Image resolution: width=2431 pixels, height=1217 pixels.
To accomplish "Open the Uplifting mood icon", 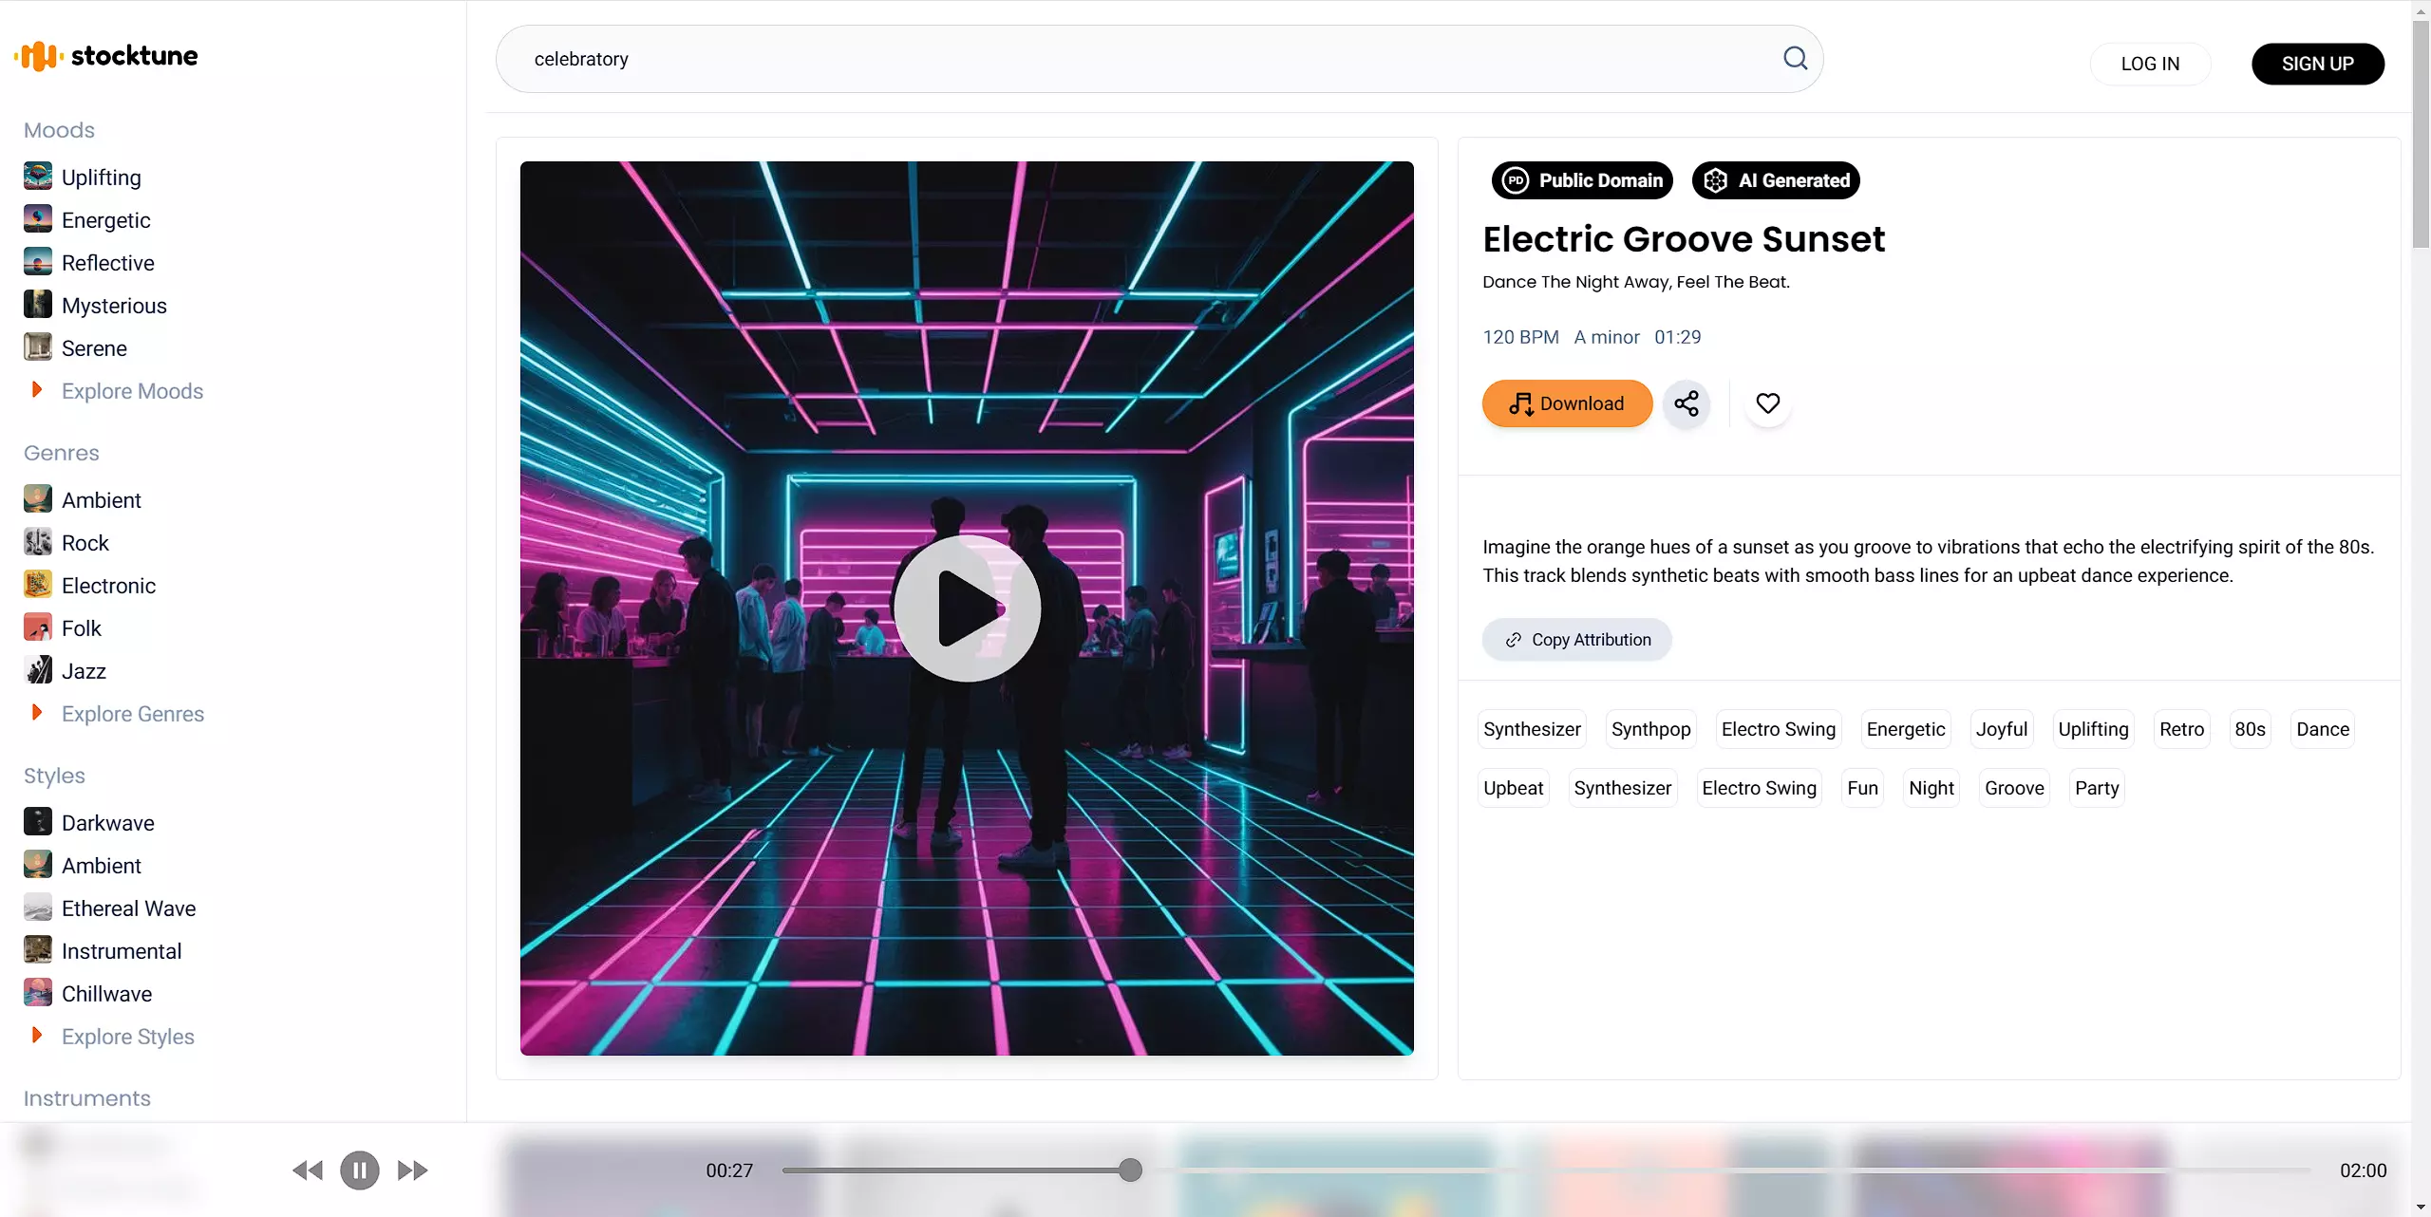I will point(38,177).
